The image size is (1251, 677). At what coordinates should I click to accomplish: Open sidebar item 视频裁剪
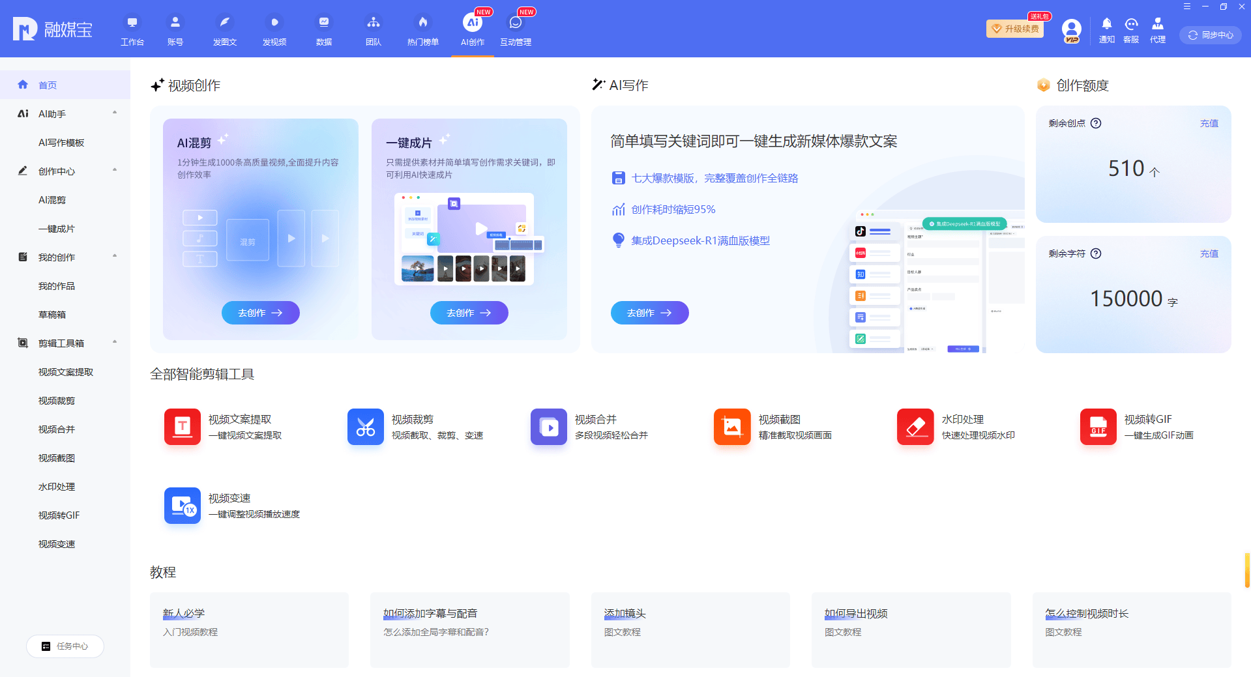tap(65, 401)
